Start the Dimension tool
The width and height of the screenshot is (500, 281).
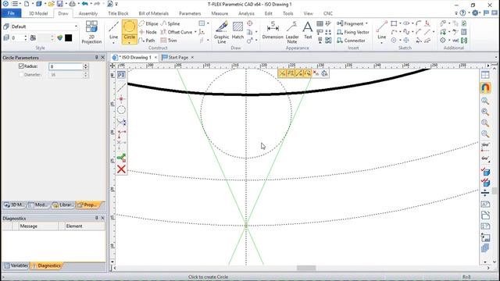273,30
